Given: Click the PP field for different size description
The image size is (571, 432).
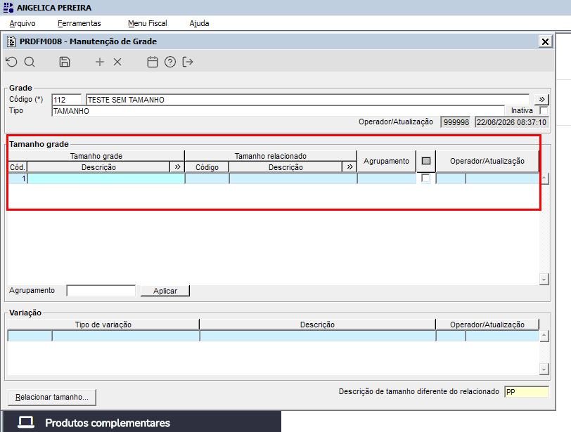Looking at the screenshot, I should coord(527,392).
